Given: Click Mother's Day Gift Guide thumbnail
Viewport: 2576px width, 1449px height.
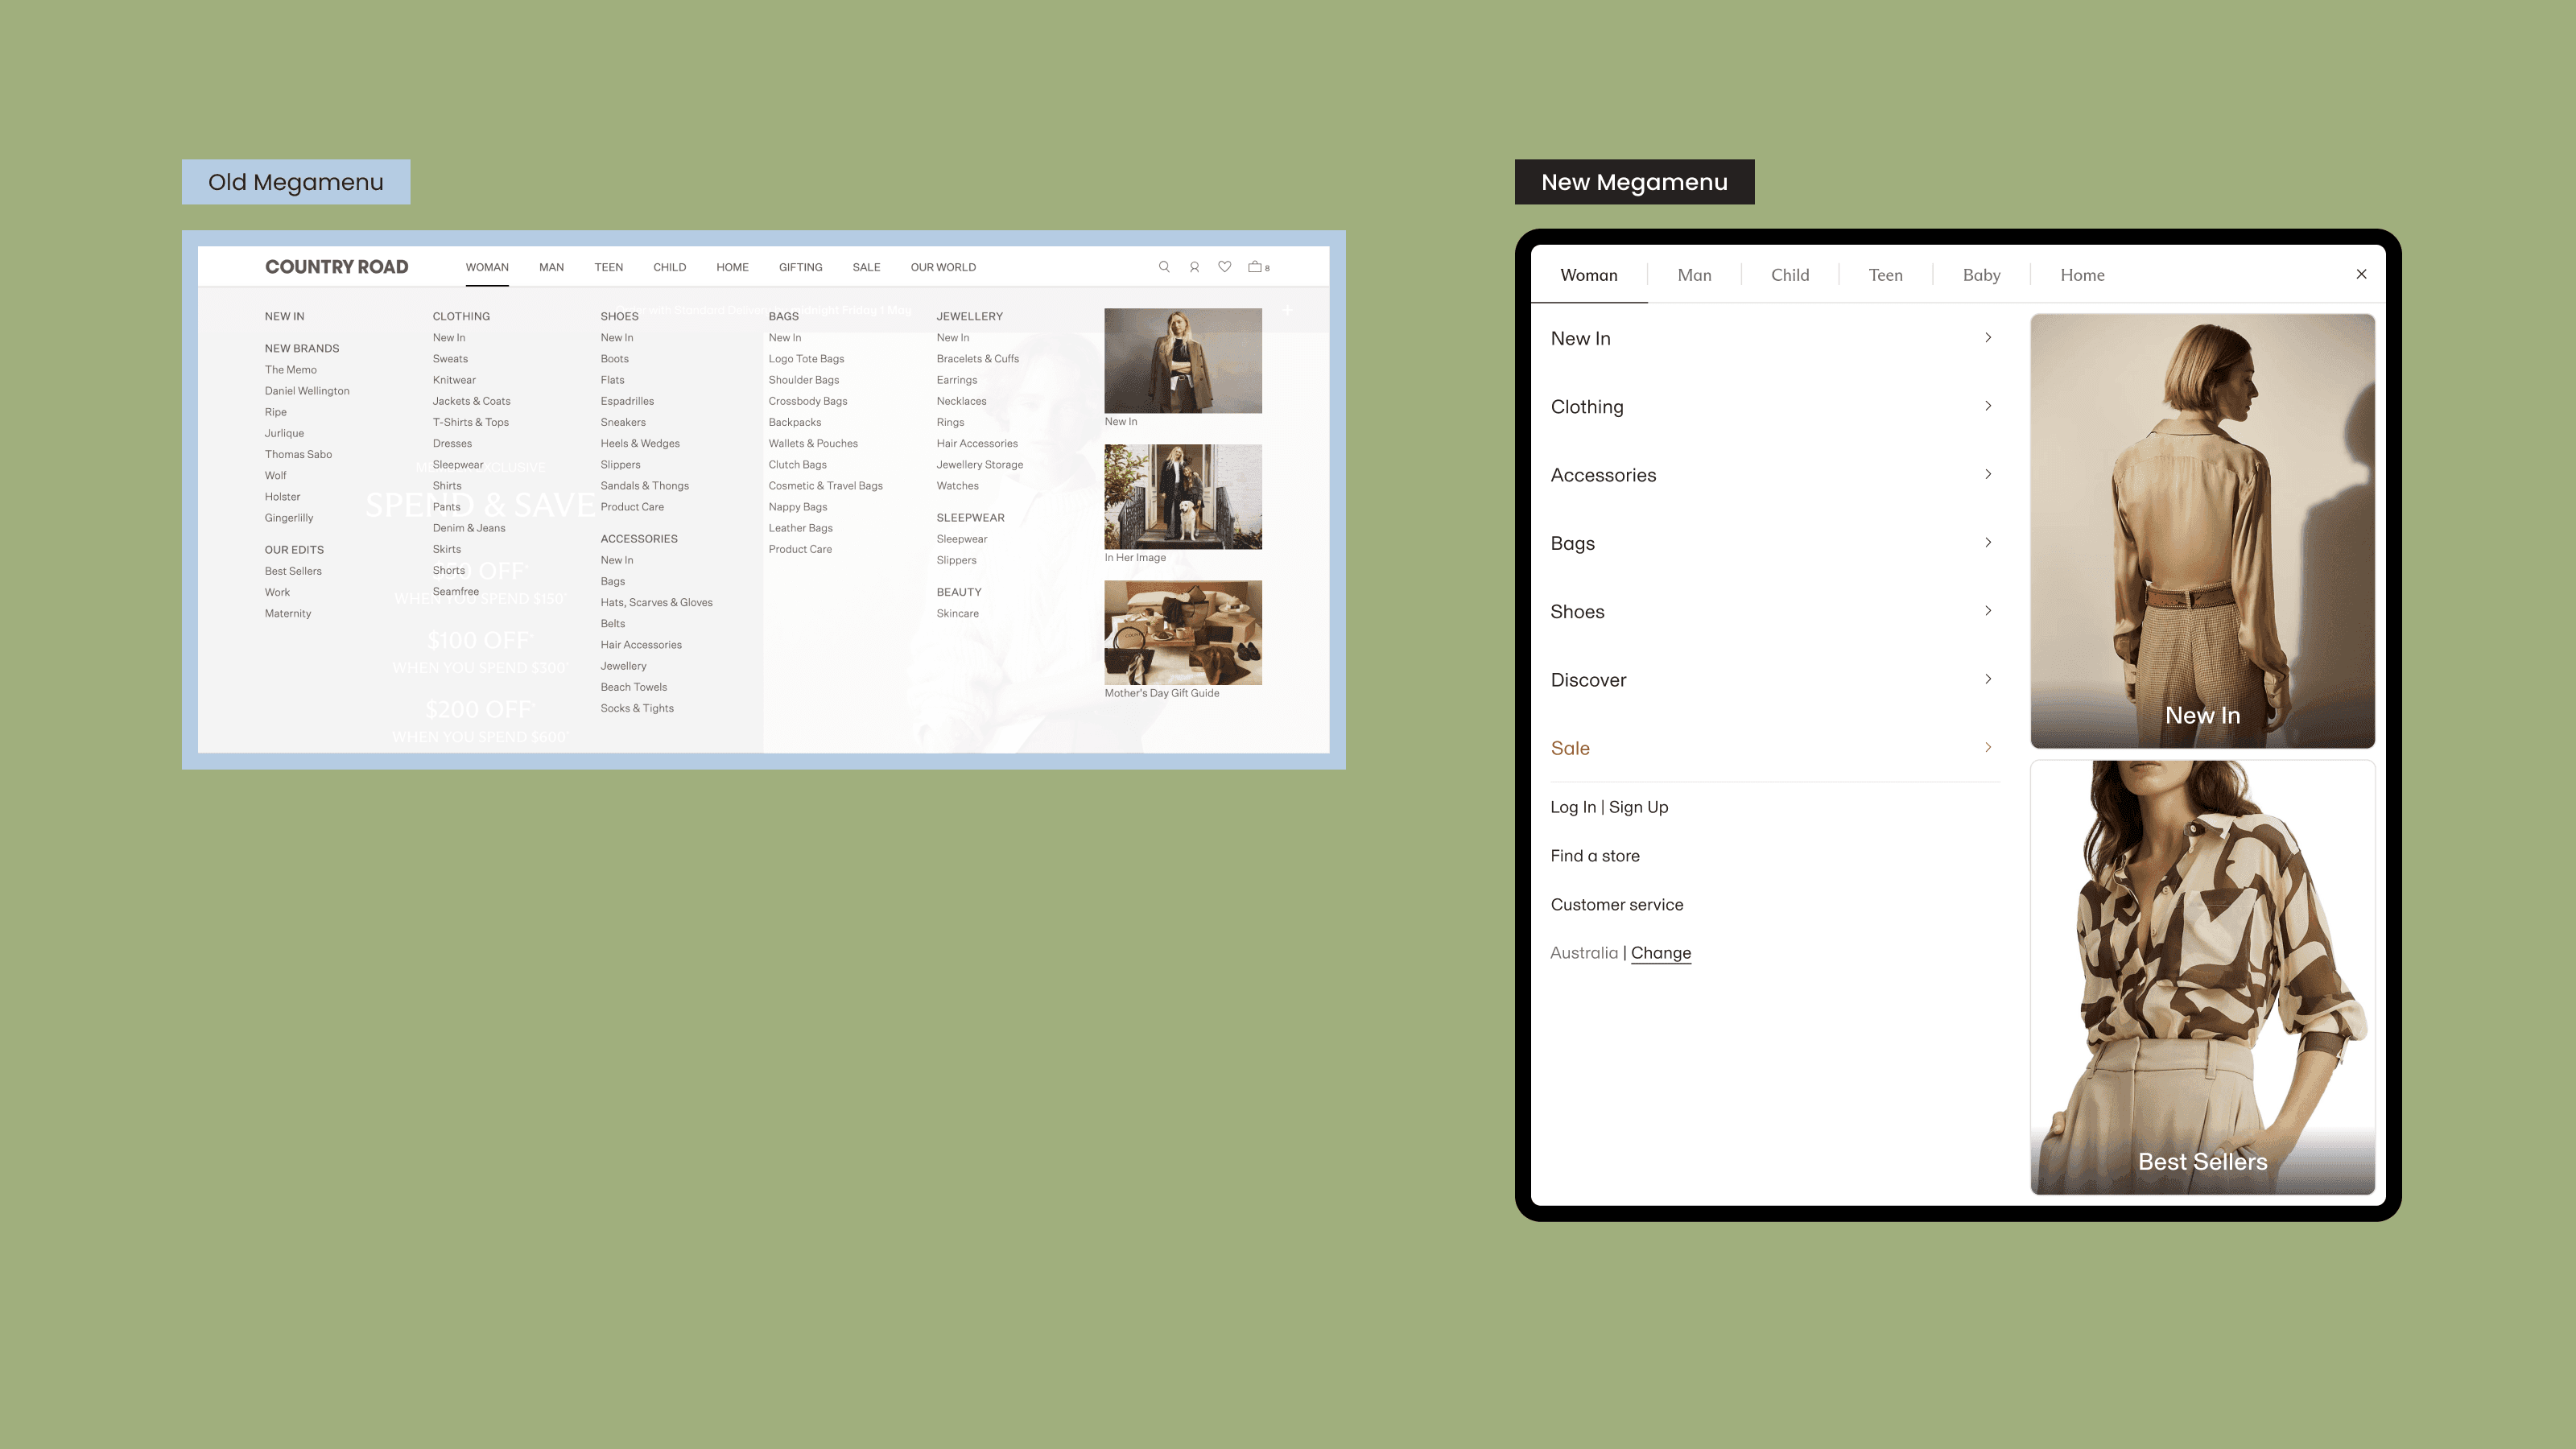Looking at the screenshot, I should [1183, 633].
